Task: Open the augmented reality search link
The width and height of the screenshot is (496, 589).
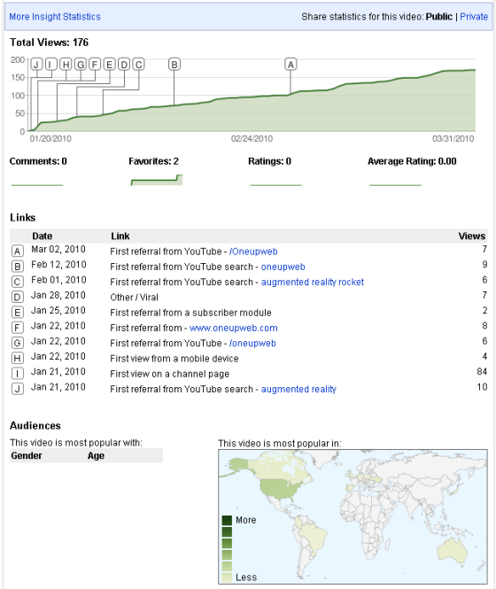Action: pos(298,389)
